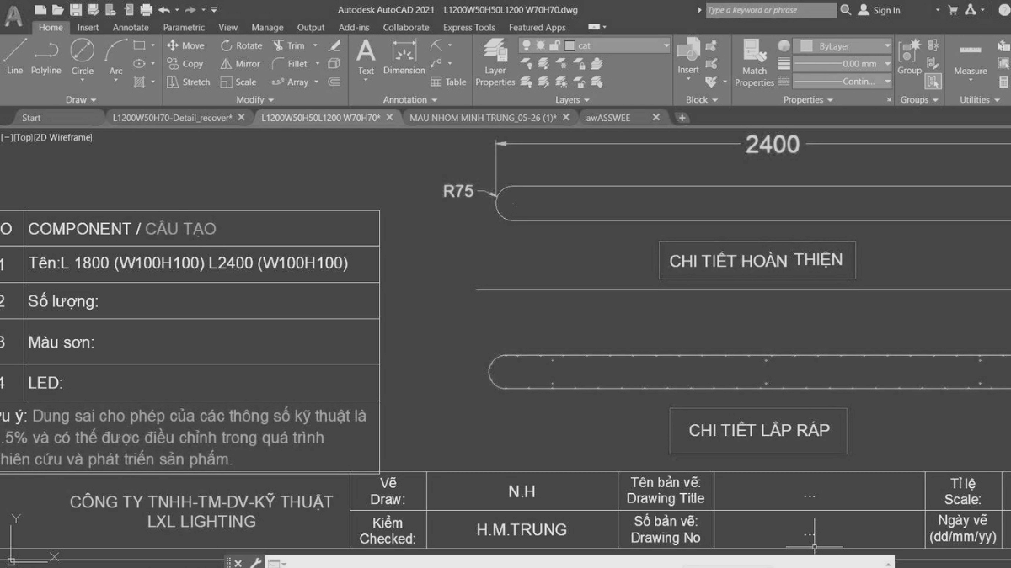Viewport: 1011px width, 568px height.
Task: Start the Dimension tool
Action: tap(404, 57)
